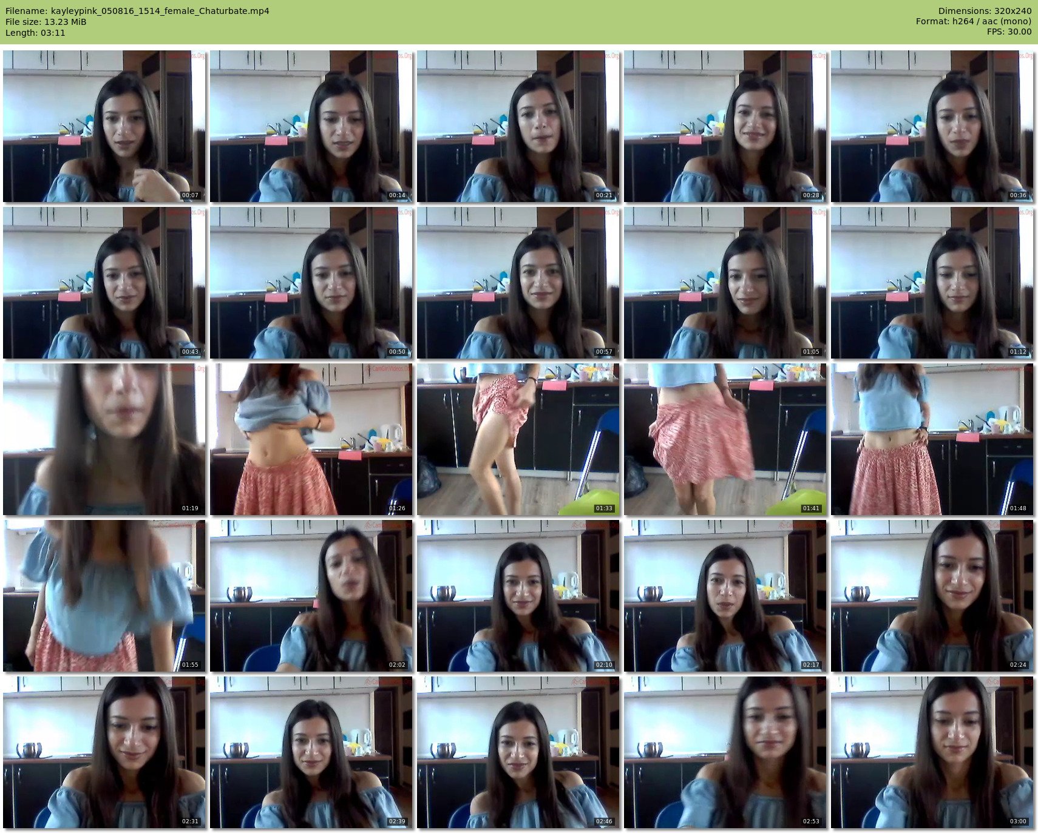This screenshot has height=833, width=1038.
Task: Open the frame at 00:57
Action: click(x=518, y=283)
